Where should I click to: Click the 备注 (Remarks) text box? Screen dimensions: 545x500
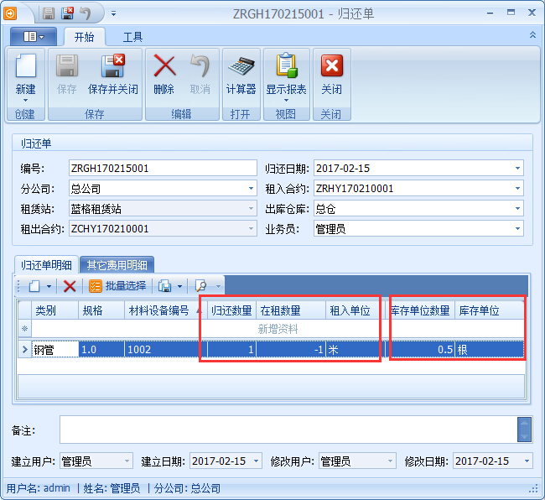coord(287,429)
